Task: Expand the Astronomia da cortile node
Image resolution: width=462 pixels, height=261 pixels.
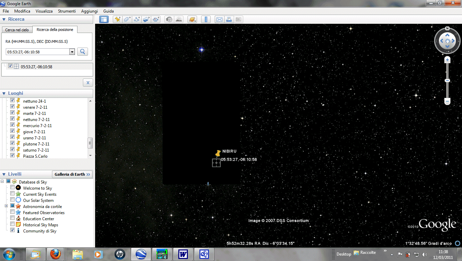Action: (6, 206)
